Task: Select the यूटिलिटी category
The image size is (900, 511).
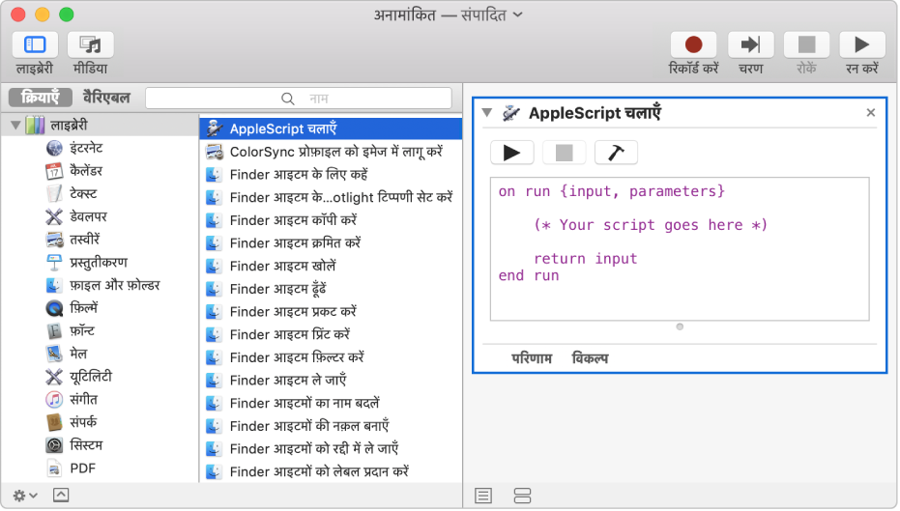Action: 91,377
